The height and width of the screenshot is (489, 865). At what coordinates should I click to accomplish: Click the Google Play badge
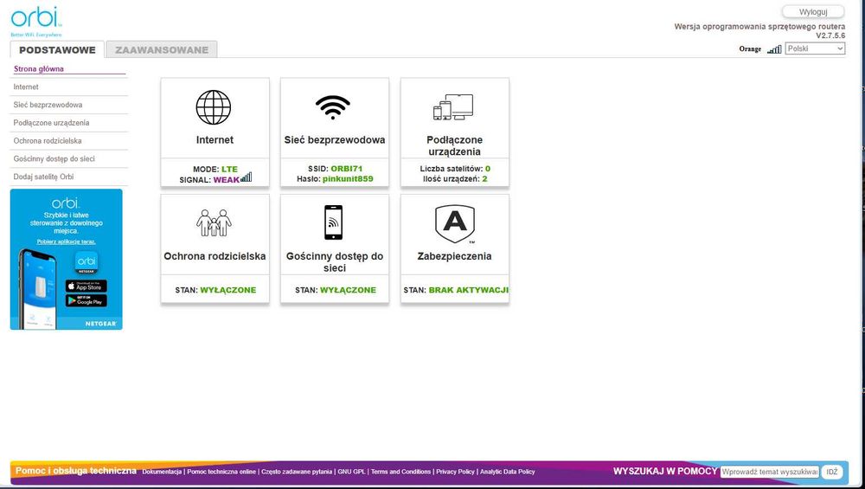[86, 300]
